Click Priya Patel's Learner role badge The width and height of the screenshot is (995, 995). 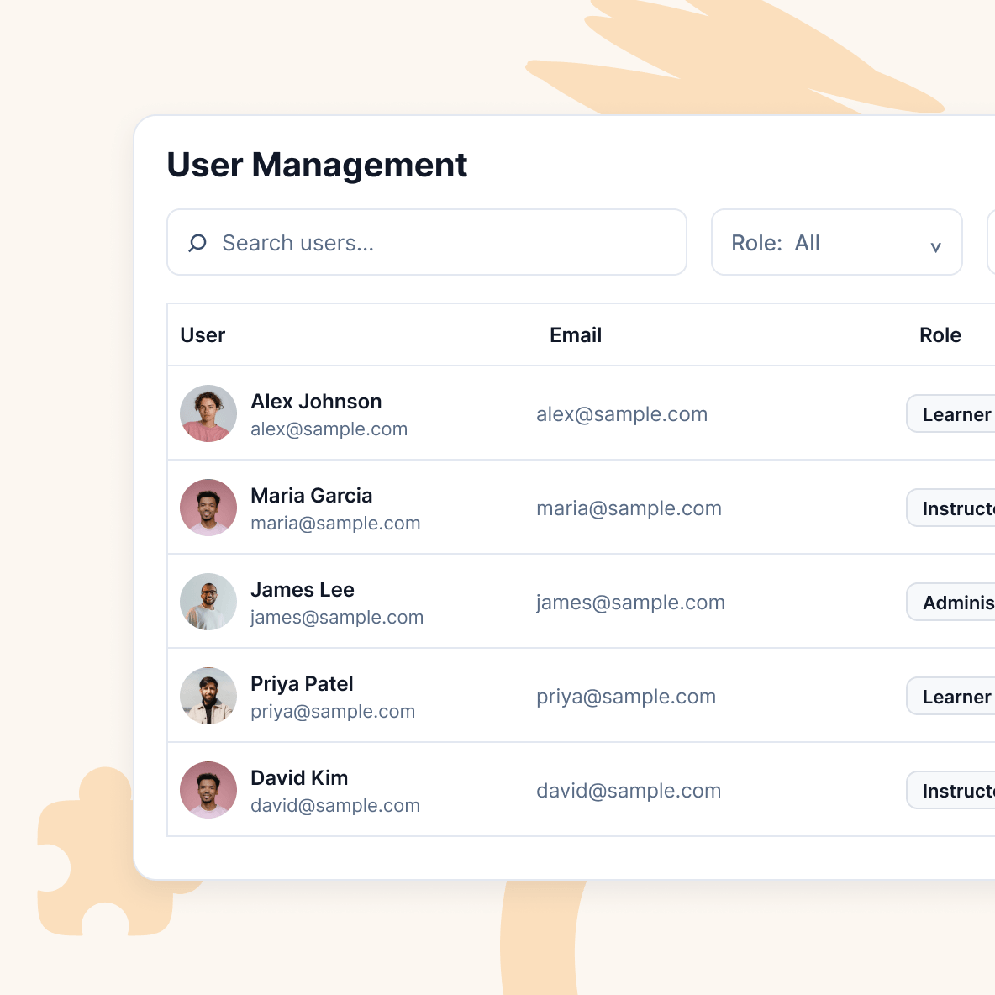(950, 696)
